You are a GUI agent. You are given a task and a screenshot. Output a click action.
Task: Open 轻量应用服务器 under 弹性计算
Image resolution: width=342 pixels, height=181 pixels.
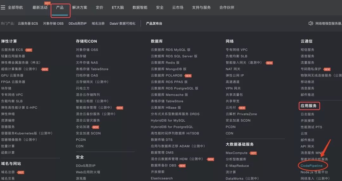point(13,56)
